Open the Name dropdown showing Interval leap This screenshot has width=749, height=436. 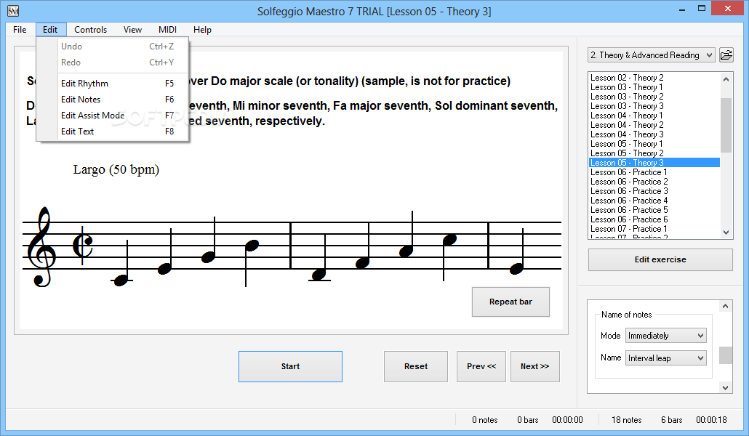(665, 358)
